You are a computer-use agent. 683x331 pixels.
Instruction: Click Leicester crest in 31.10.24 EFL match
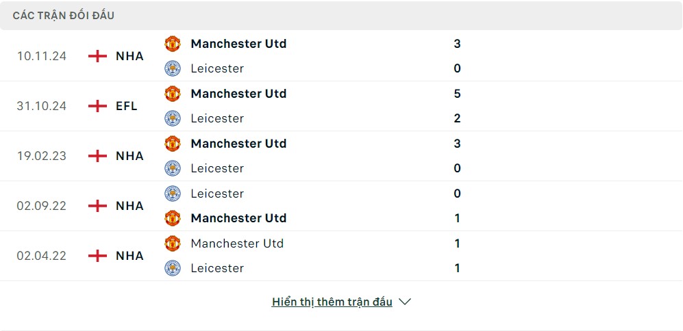click(173, 118)
